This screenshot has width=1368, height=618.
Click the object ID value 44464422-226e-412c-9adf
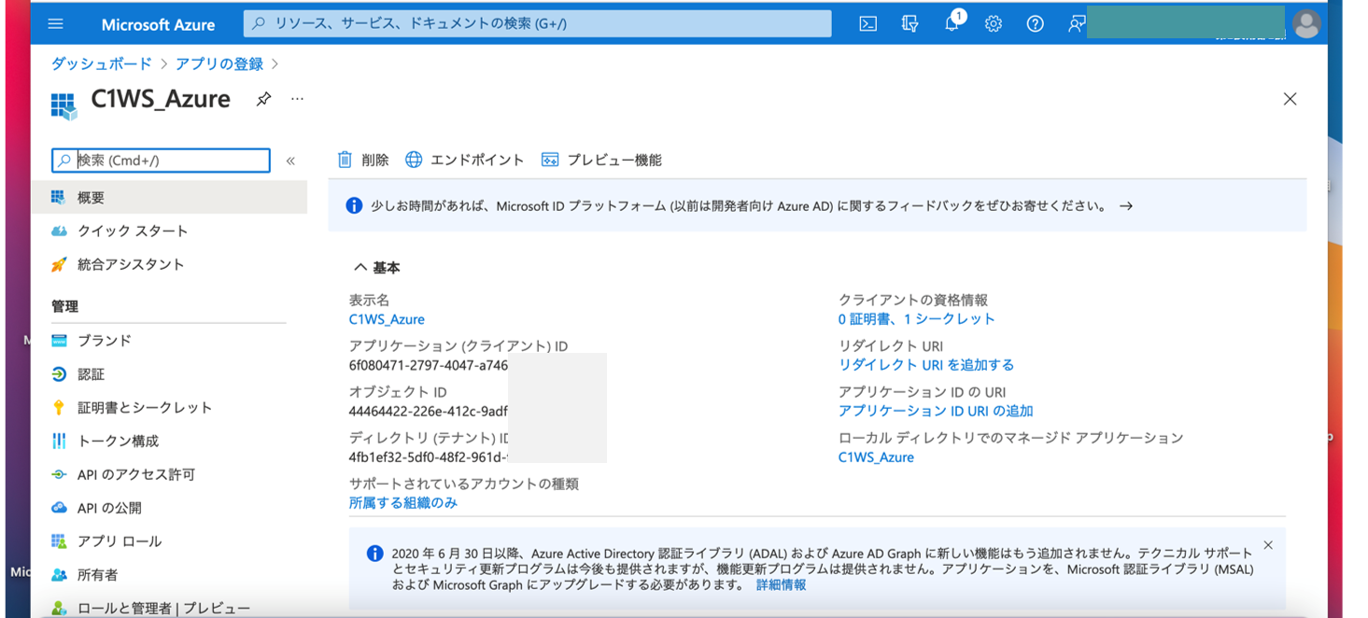[x=429, y=411]
